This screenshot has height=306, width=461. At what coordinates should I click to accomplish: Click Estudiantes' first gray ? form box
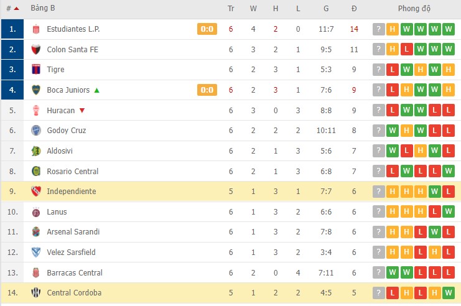pos(378,29)
